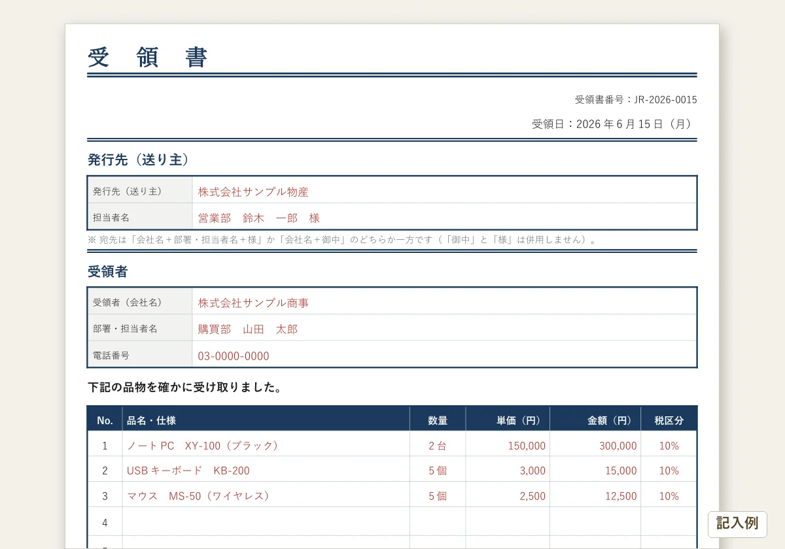This screenshot has width=785, height=549.
Task: Click the date 2026年6月15日（月）
Action: pos(635,124)
